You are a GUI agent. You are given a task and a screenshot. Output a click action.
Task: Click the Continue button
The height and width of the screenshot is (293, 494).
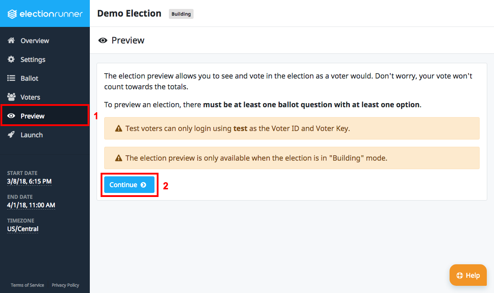point(129,185)
